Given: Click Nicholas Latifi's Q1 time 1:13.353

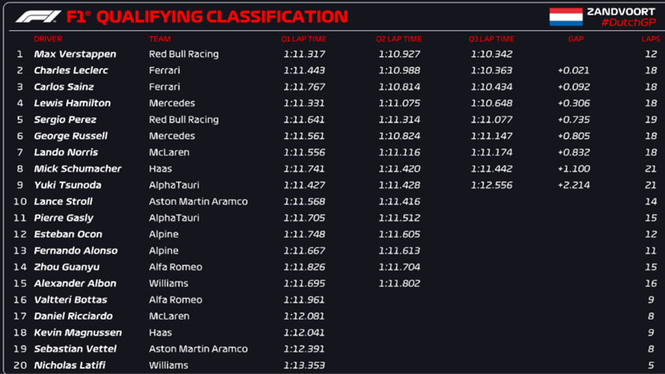Looking at the screenshot, I should click(x=304, y=366).
